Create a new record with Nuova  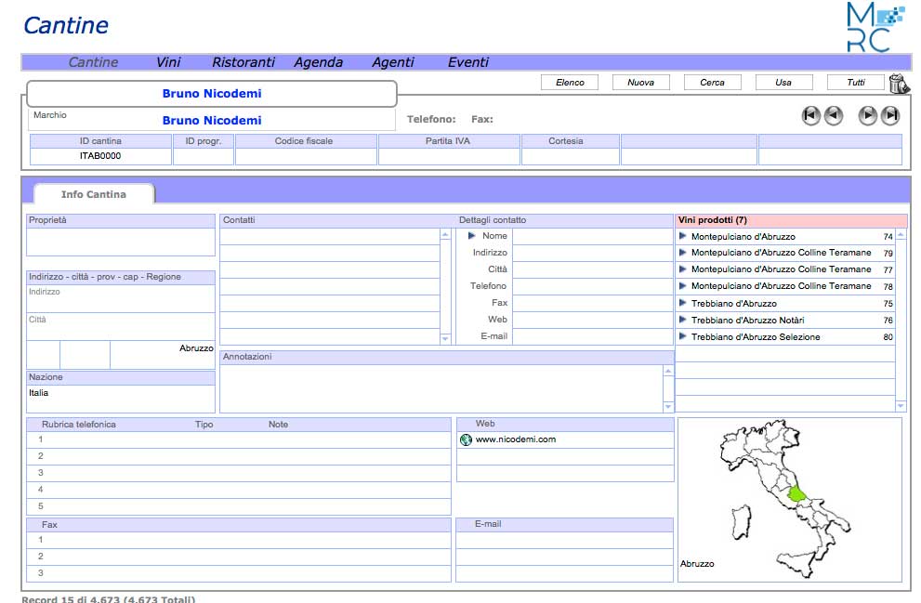click(x=641, y=83)
